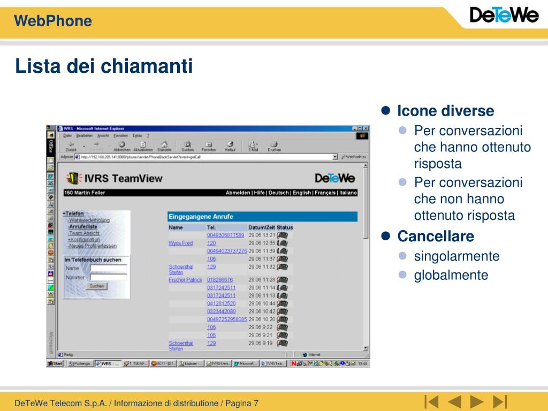Click the status phone icon for 29.06 11:37

[x=283, y=259]
